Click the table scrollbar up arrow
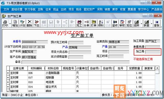Screen dimensions: 164x99 point(157,68)
